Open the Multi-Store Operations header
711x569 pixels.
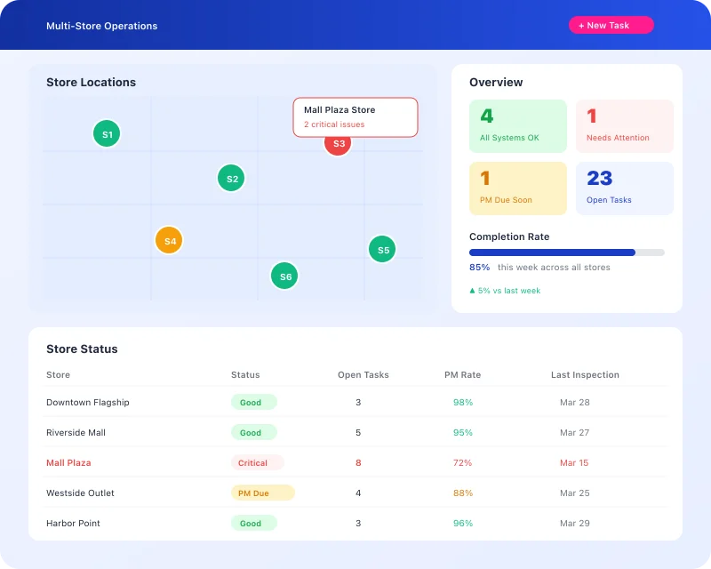(x=101, y=26)
